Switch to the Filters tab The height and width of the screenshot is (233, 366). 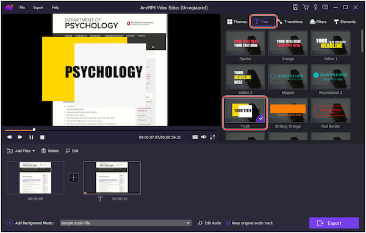[x=318, y=22]
